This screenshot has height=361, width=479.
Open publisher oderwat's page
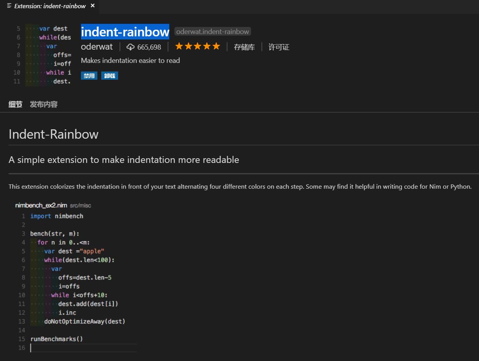coord(97,47)
